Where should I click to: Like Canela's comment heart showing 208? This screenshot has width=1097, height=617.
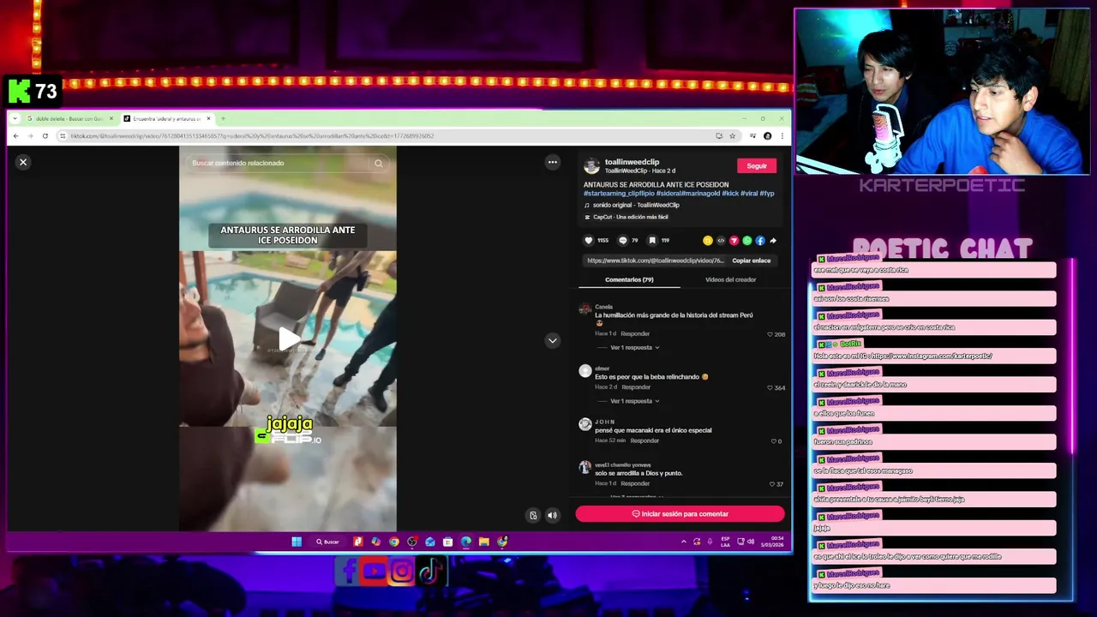(770, 334)
